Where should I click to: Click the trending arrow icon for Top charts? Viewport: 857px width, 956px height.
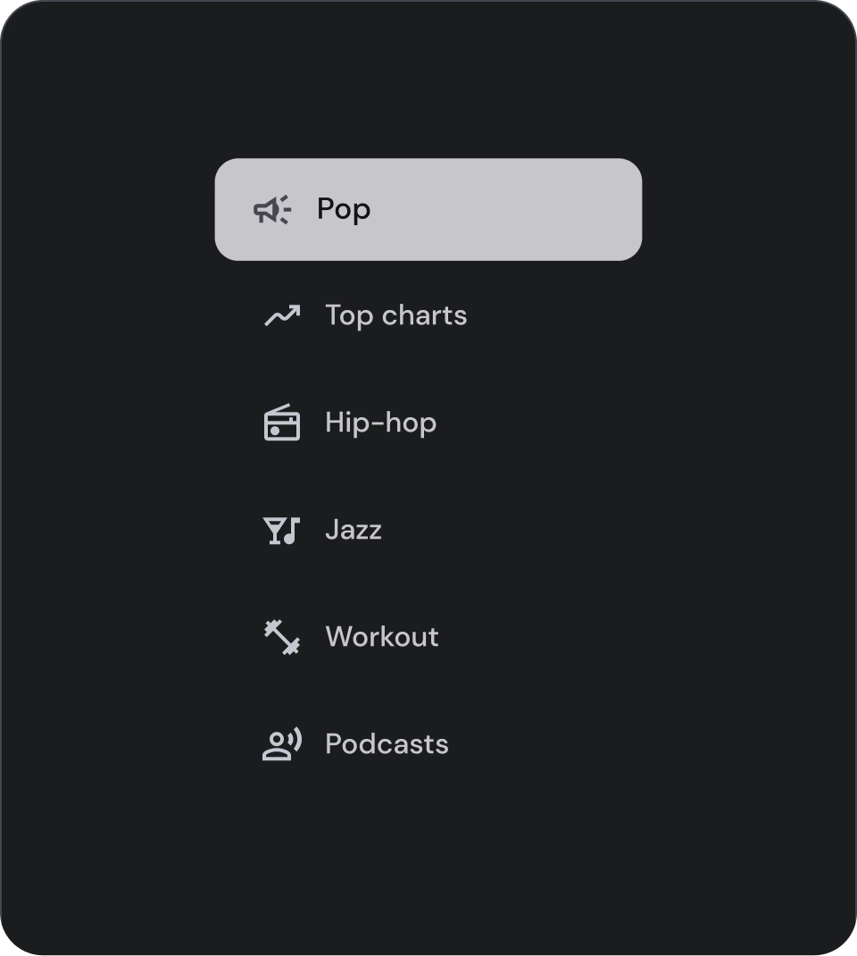[282, 315]
